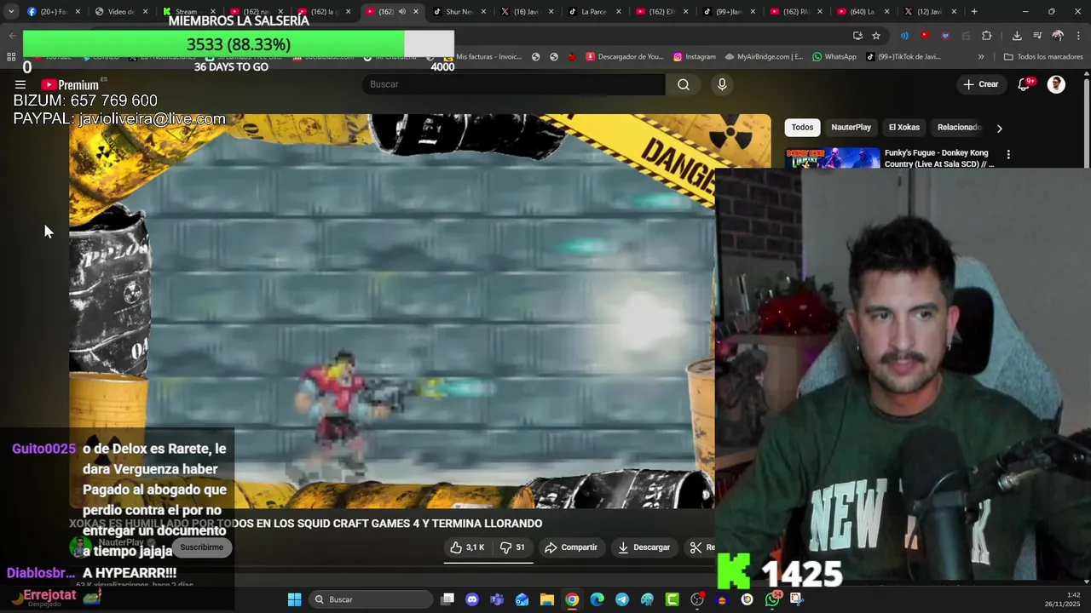Open the YouTube account avatar menu

click(1056, 84)
